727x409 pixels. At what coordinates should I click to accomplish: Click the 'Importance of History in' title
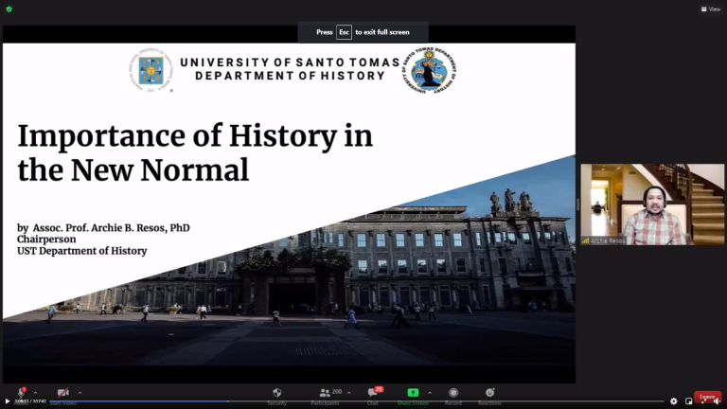pos(195,136)
